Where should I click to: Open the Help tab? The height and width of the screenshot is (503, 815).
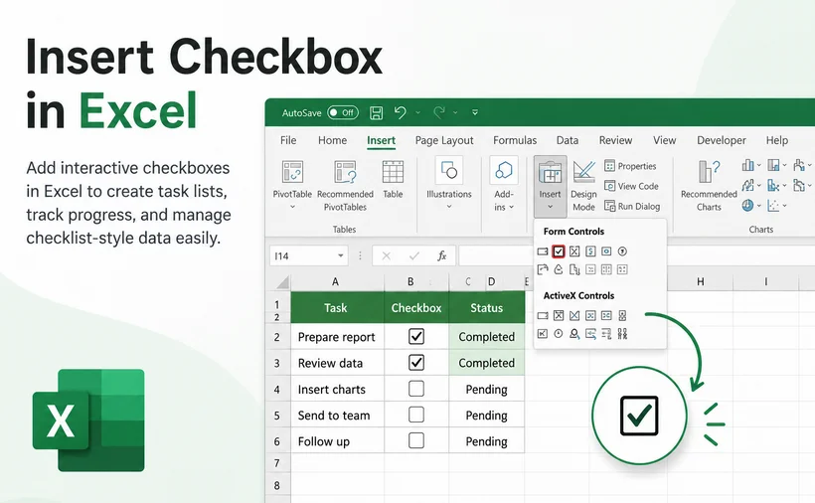pyautogui.click(x=776, y=140)
